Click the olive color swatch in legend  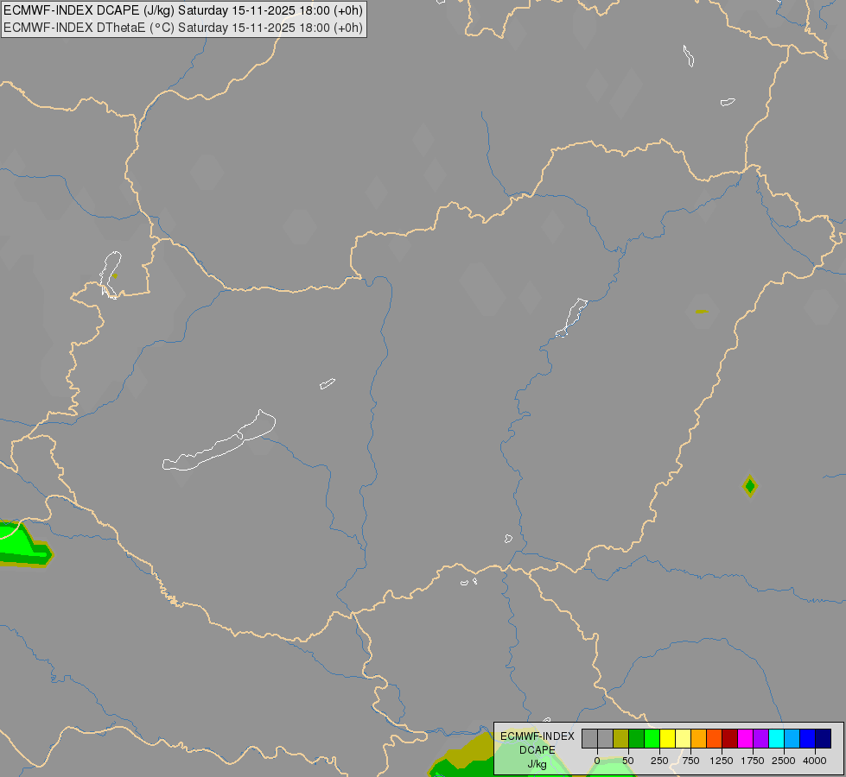point(621,739)
